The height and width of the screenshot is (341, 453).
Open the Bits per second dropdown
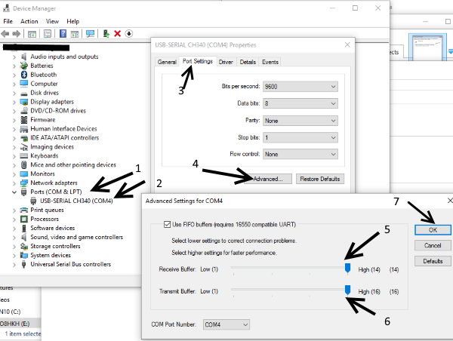(300, 87)
